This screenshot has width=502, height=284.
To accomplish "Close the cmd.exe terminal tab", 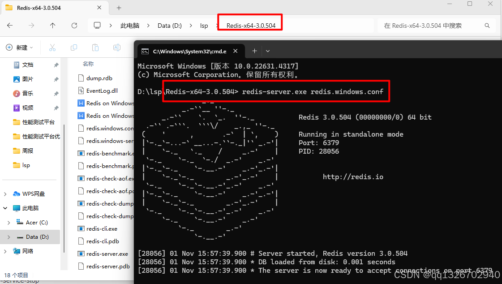I will pyautogui.click(x=235, y=51).
